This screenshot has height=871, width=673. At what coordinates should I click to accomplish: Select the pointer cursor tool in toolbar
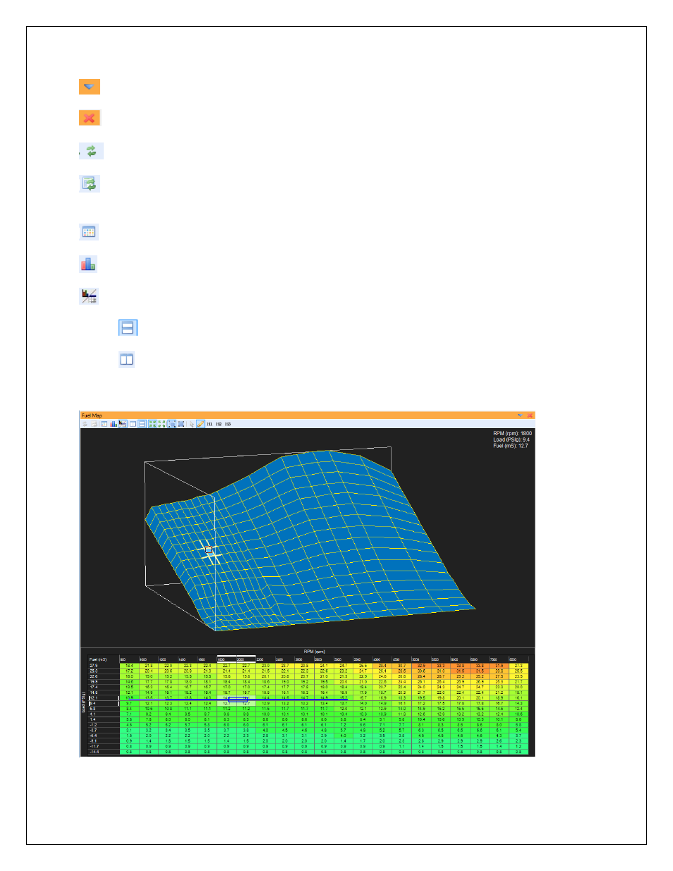click(191, 424)
